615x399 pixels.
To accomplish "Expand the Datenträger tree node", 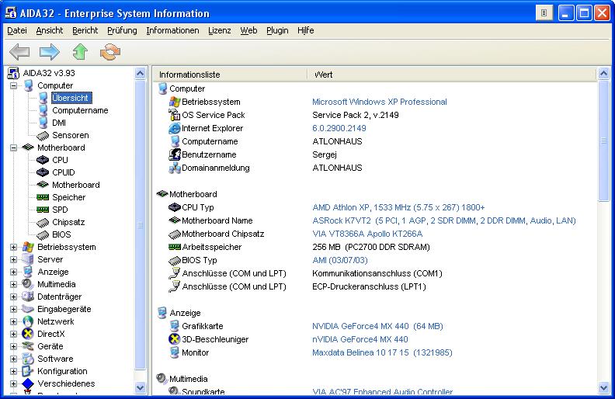I will 13,297.
